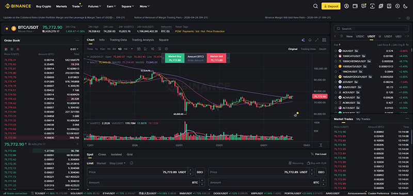Image resolution: width=413 pixels, height=196 pixels.
Task: Click the Market Buy button
Action: point(174,58)
